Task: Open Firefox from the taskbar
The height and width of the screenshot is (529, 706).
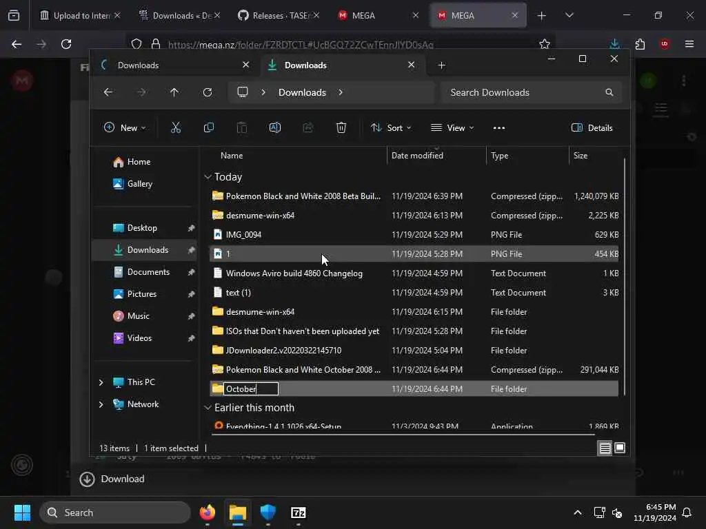Action: (x=207, y=512)
